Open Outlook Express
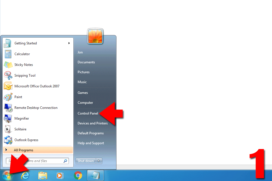The width and height of the screenshot is (272, 181). pyautogui.click(x=26, y=140)
